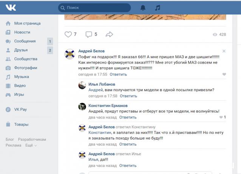Click the camera icon beside Фотографии

point(8,68)
